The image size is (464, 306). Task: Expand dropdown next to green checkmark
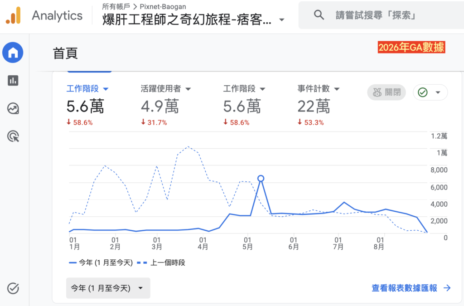438,92
